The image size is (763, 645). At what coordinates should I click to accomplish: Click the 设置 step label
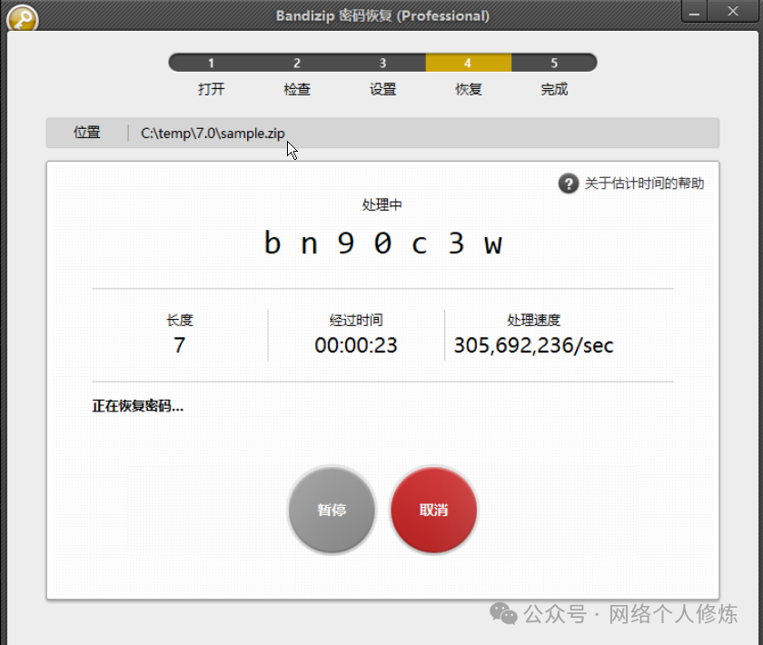point(382,89)
